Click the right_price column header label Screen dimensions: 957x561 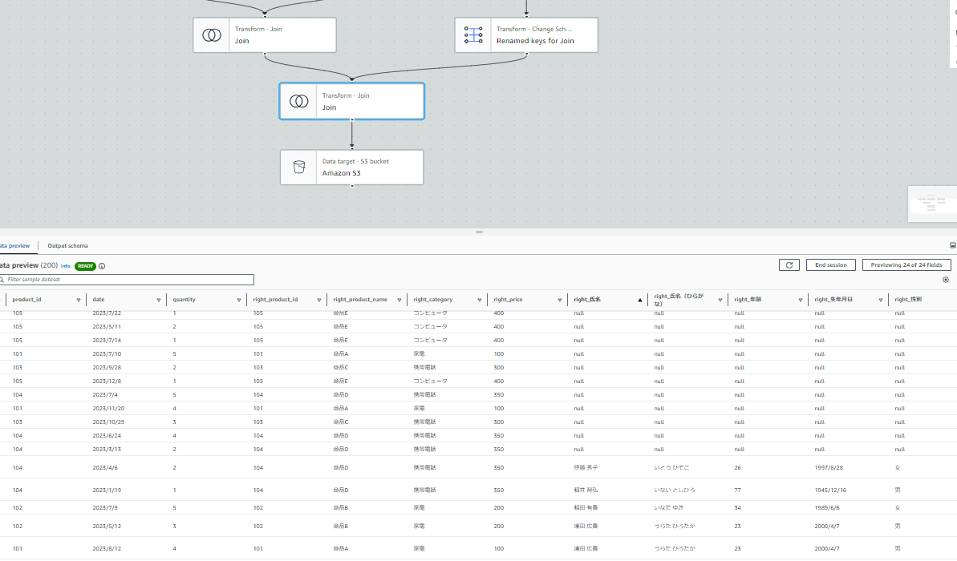point(508,300)
